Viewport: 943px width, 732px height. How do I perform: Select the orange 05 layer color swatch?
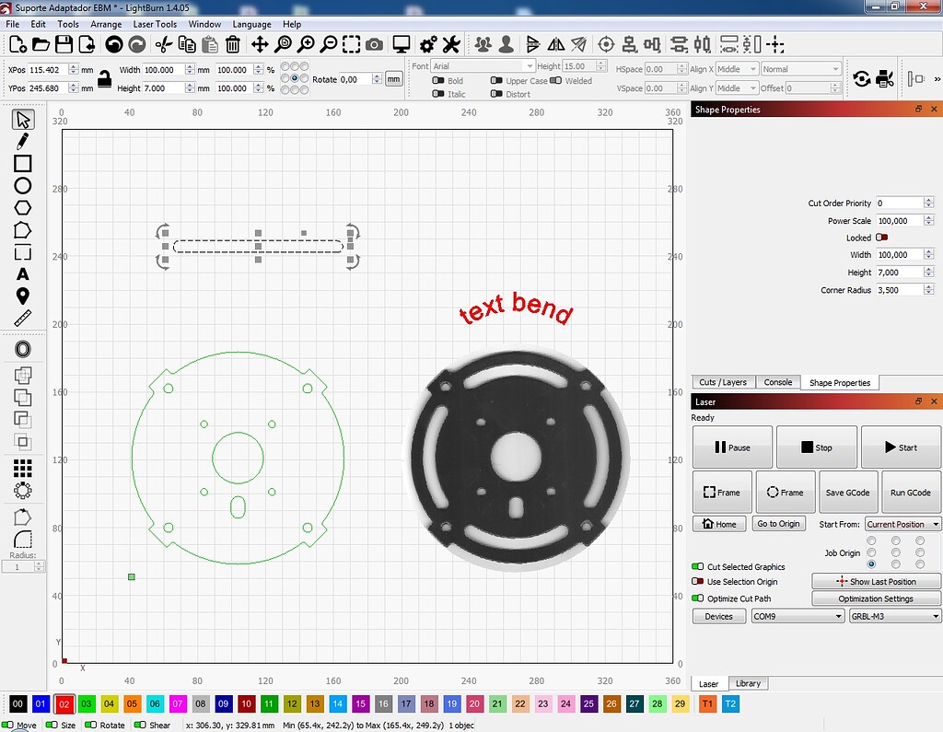pyautogui.click(x=131, y=703)
